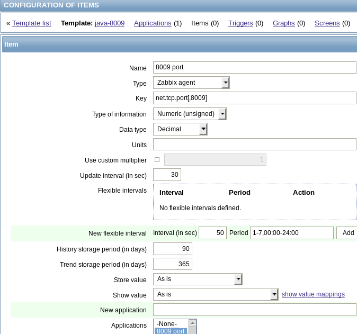The width and height of the screenshot is (357, 334).
Task: Click the Interval column header
Action: coord(172,193)
